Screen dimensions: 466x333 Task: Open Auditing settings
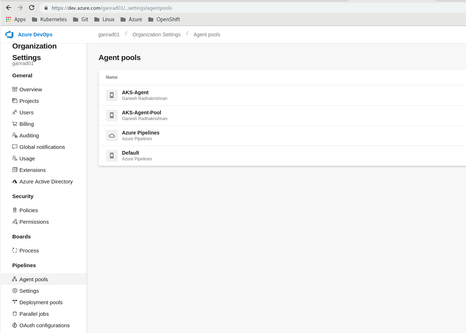tap(29, 136)
